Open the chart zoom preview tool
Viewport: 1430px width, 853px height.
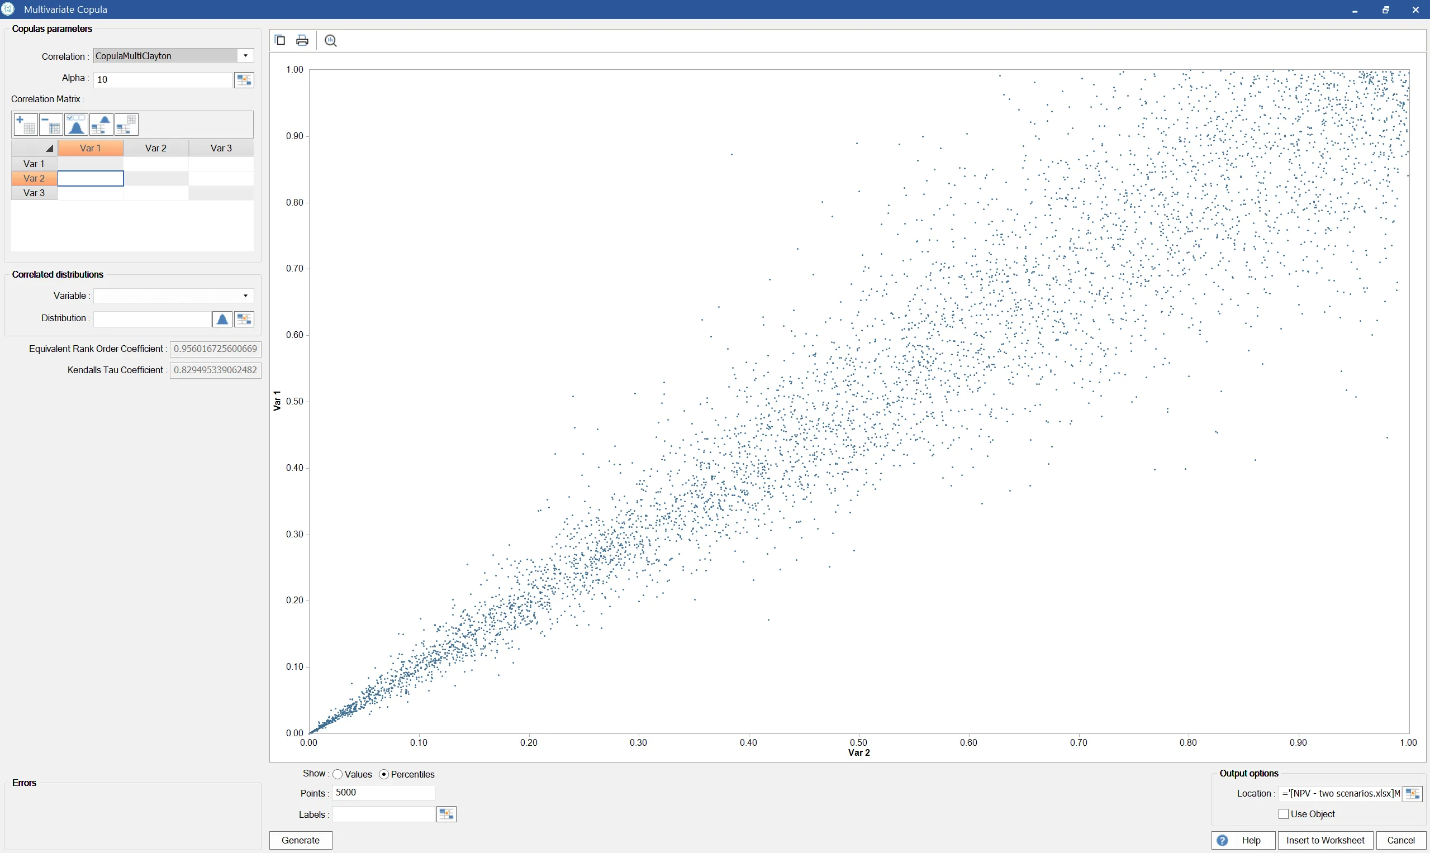(x=331, y=40)
